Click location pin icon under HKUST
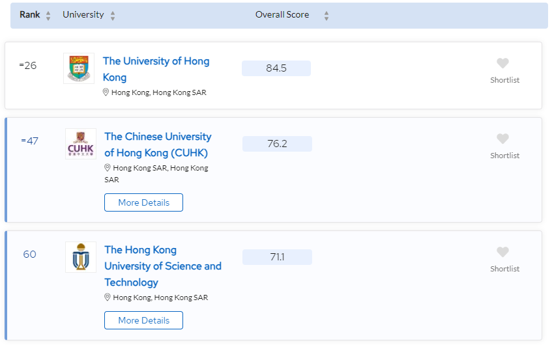 [108, 297]
